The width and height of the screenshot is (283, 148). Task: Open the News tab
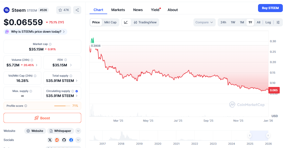tap(138, 10)
